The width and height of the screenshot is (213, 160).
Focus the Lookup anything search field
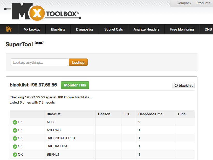pos(39,62)
